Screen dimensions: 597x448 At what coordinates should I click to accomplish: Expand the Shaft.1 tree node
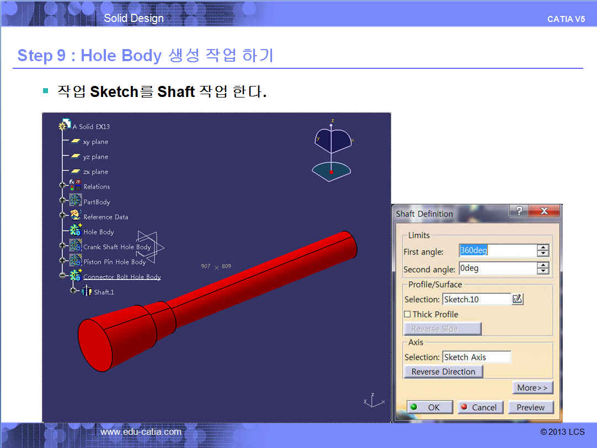click(x=73, y=291)
